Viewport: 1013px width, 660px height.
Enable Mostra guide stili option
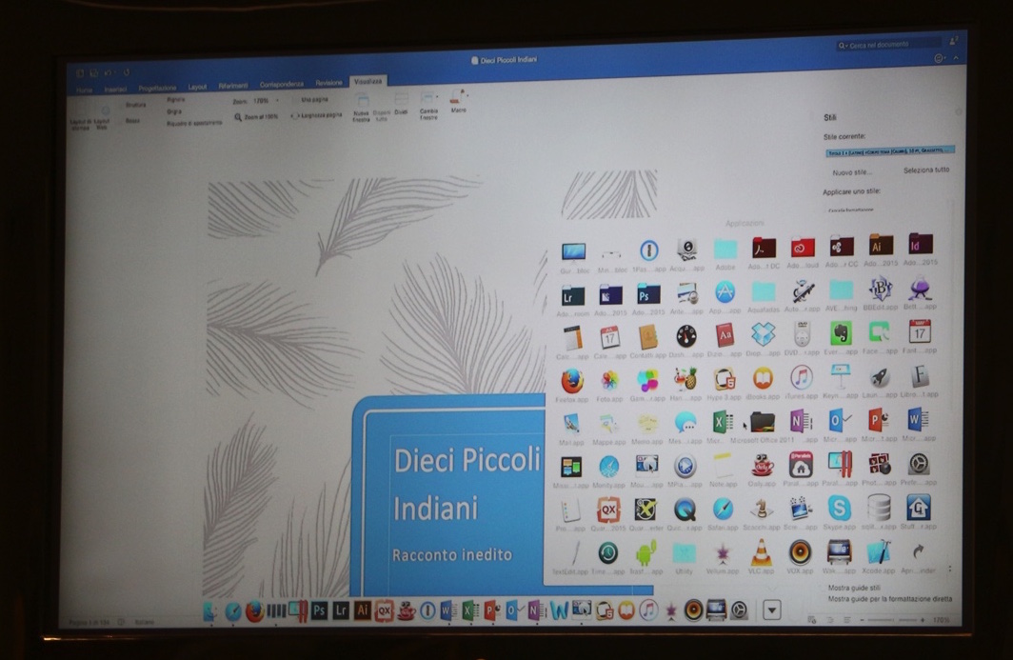853,588
